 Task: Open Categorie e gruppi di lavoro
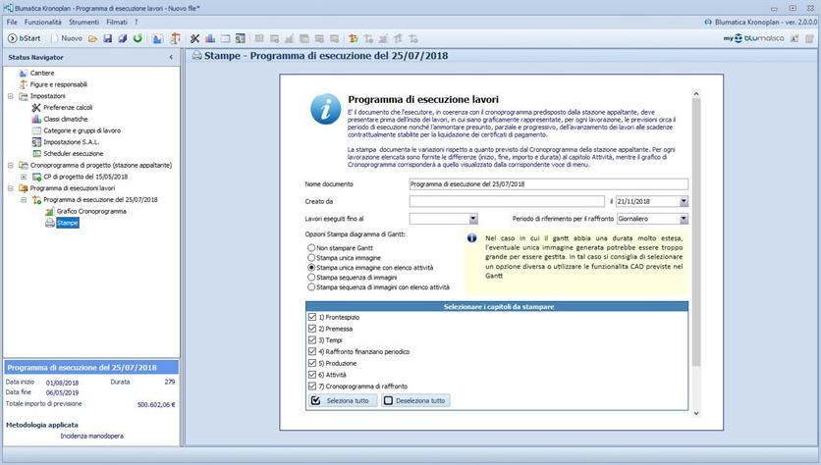[82, 130]
